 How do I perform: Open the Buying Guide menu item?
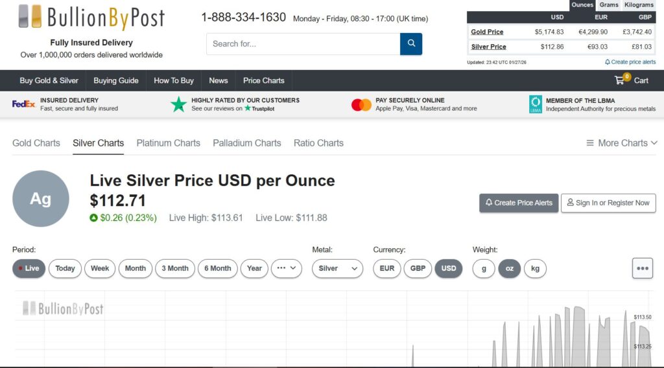tap(116, 80)
